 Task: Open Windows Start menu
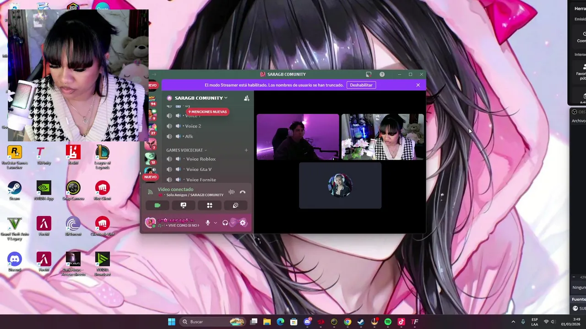(x=172, y=322)
